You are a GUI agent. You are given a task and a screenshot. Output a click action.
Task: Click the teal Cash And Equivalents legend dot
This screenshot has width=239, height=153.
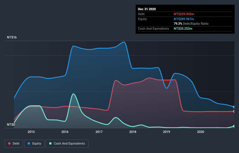[50, 143]
